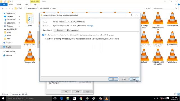Open OneDrive in navigation pane
Viewport: 180px width, 101px height.
click(x=9, y=43)
